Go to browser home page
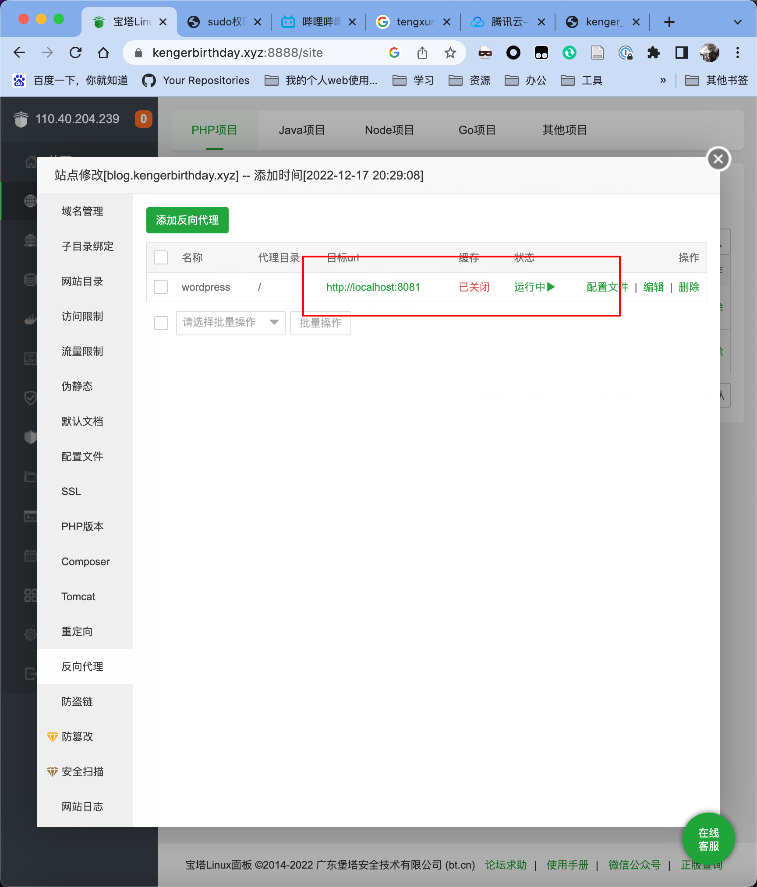 (x=103, y=53)
